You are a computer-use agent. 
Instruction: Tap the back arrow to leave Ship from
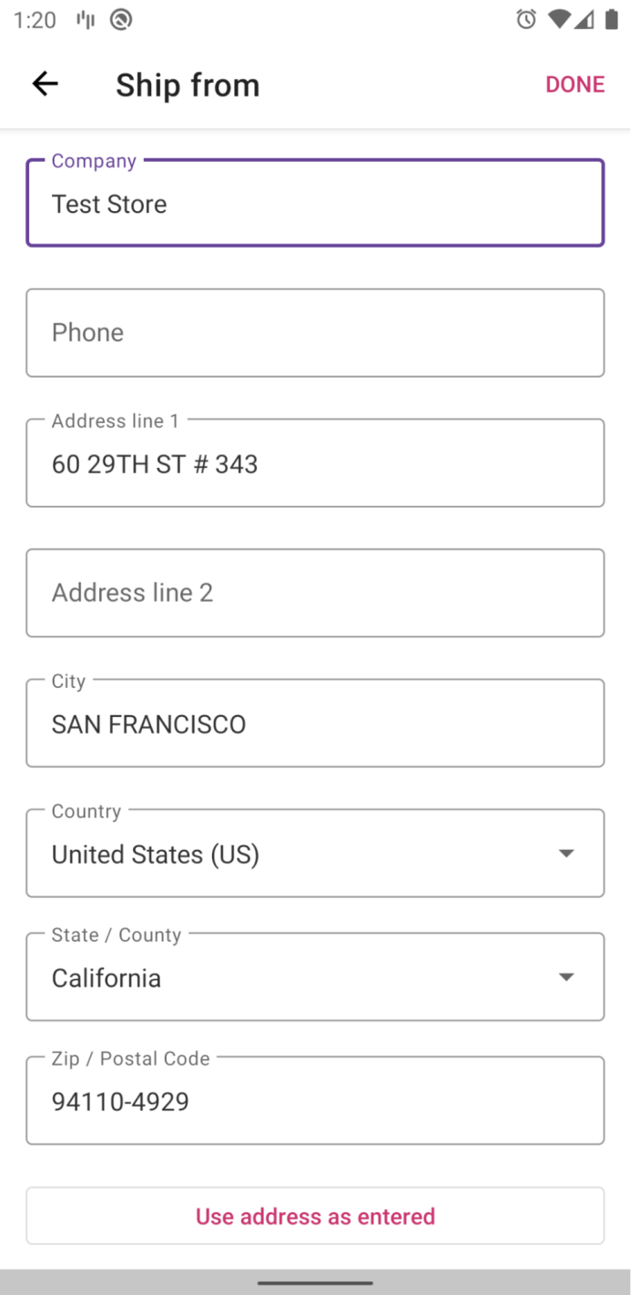pos(44,84)
